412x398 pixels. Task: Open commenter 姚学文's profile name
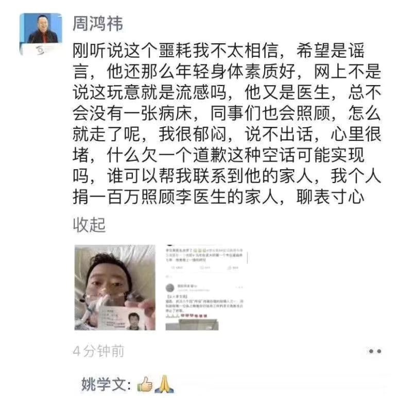click(x=106, y=385)
